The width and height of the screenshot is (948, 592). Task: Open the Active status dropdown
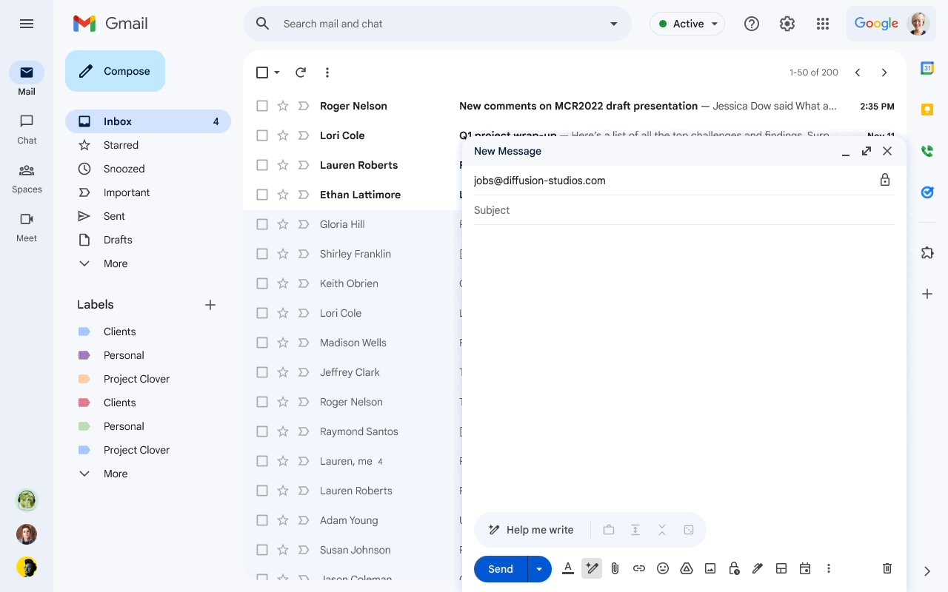point(687,23)
